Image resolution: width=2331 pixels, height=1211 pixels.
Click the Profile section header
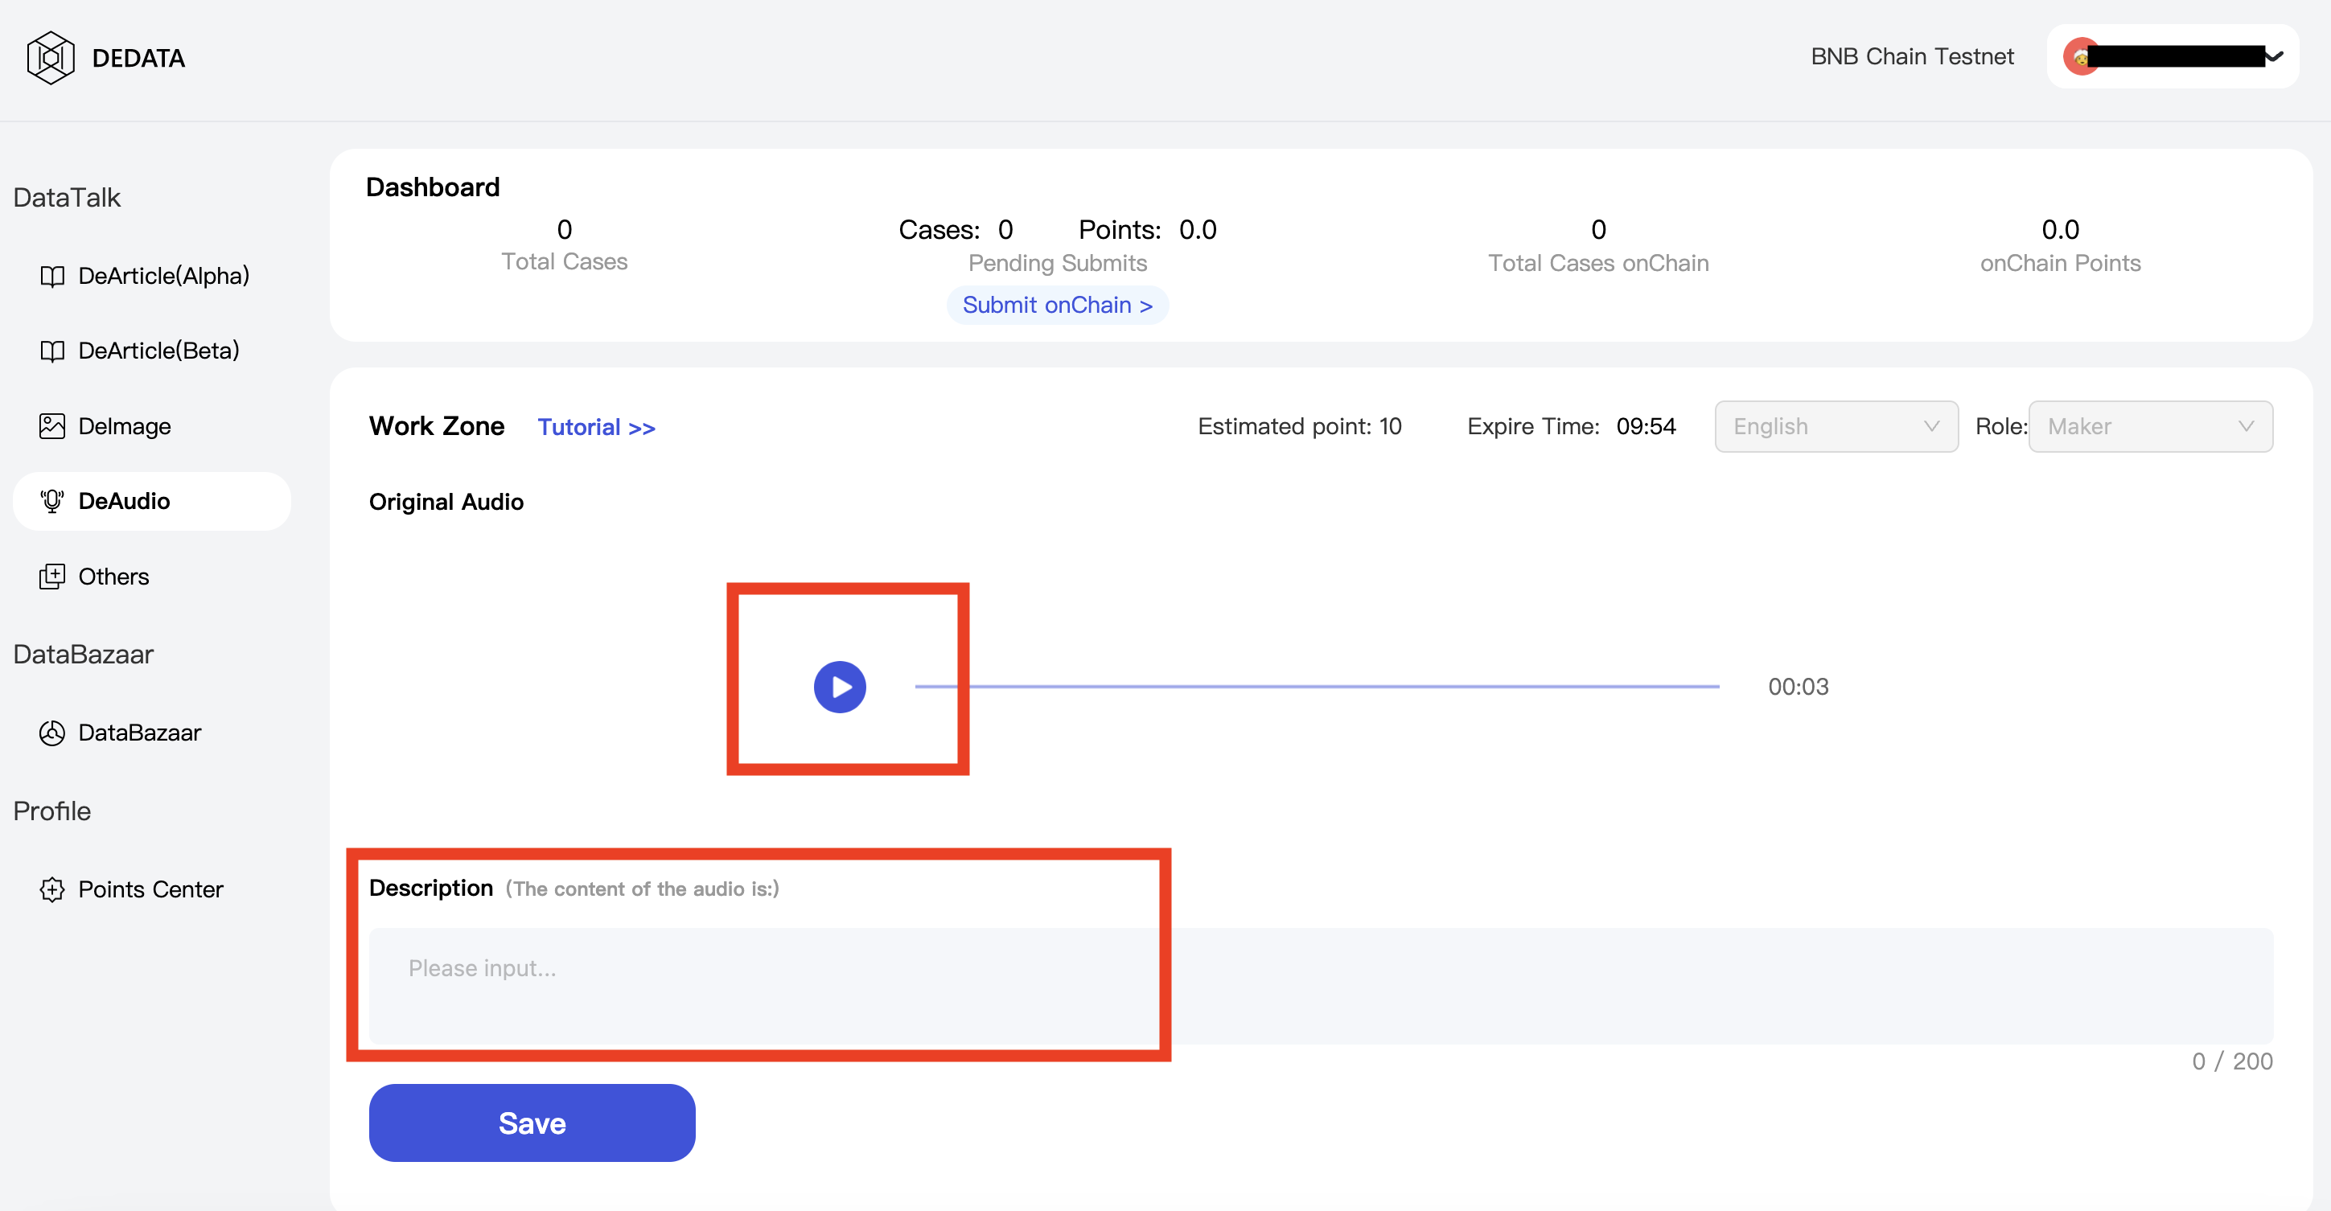tap(52, 811)
